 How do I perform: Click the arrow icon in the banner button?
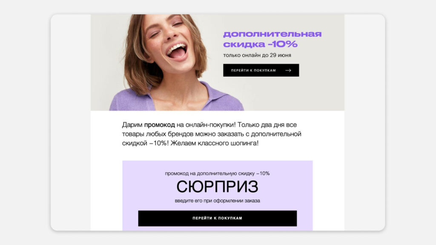pos(288,71)
